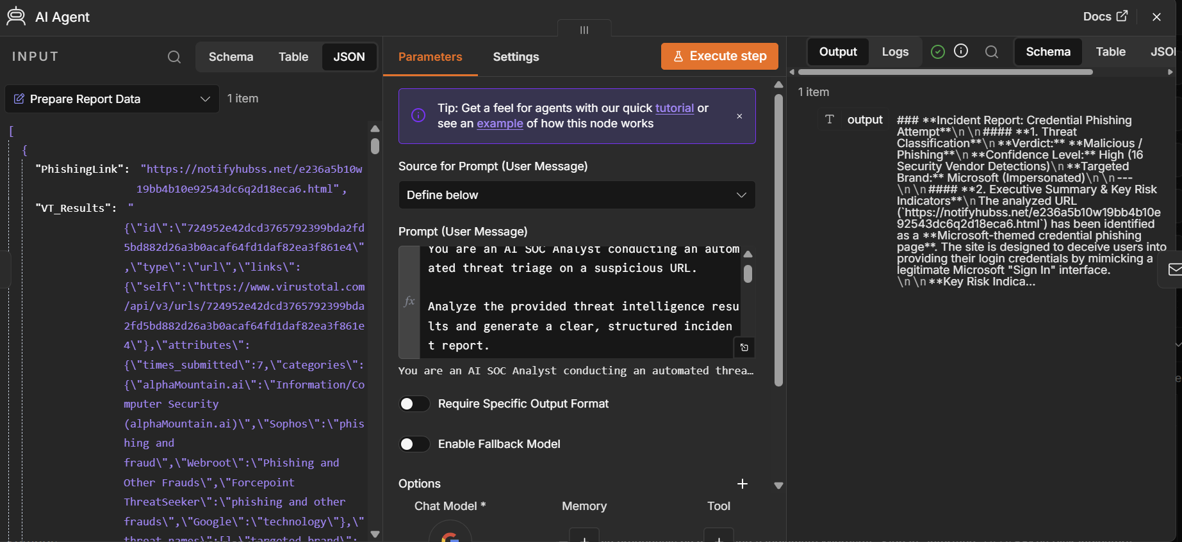Open the Docs external link
The width and height of the screenshot is (1182, 542).
click(x=1105, y=17)
